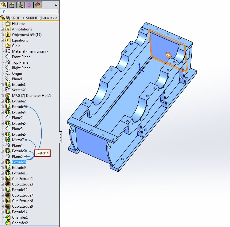Click the Chamfer2 feature icon
Screen dimensions: 230x227
coord(8,223)
